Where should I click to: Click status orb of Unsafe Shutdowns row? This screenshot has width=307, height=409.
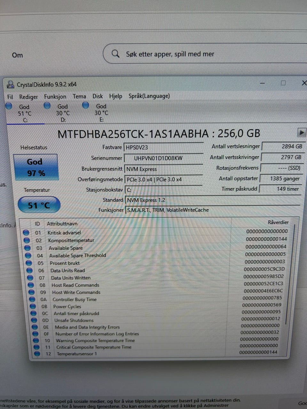(x=34, y=320)
